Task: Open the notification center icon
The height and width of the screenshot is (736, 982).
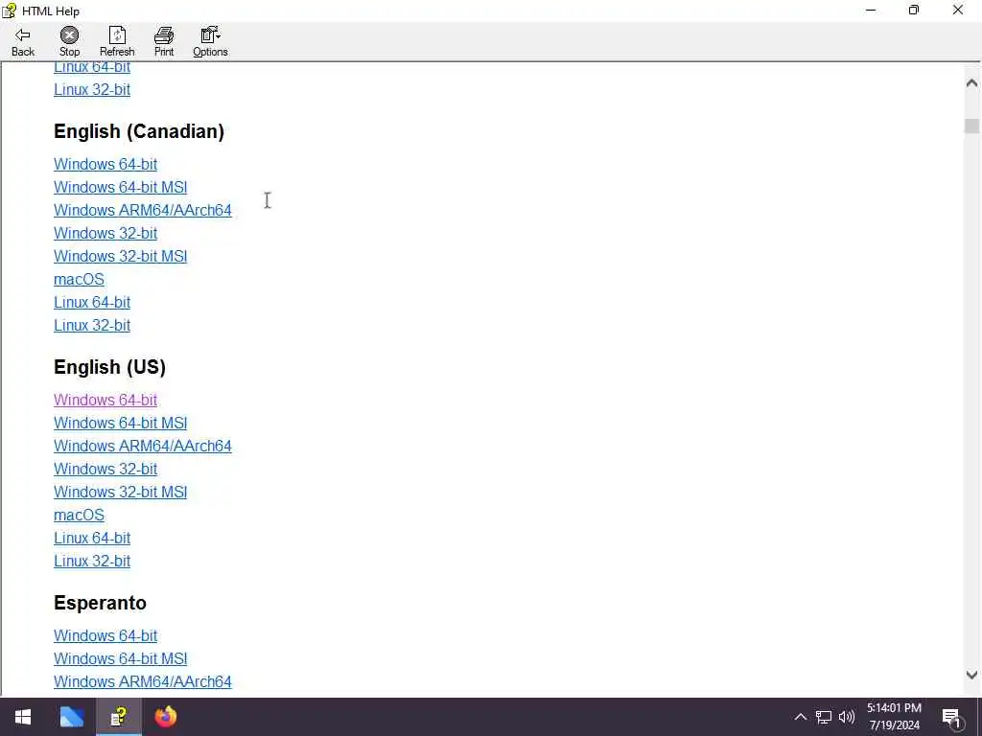Action: click(952, 717)
